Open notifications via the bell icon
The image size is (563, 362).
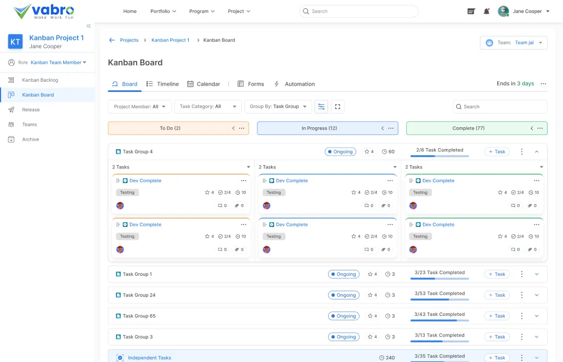coord(486,11)
